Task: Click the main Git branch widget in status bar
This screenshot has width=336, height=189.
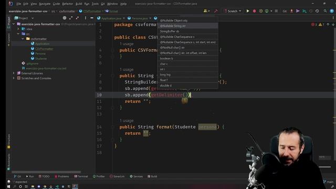Action: click(328, 182)
